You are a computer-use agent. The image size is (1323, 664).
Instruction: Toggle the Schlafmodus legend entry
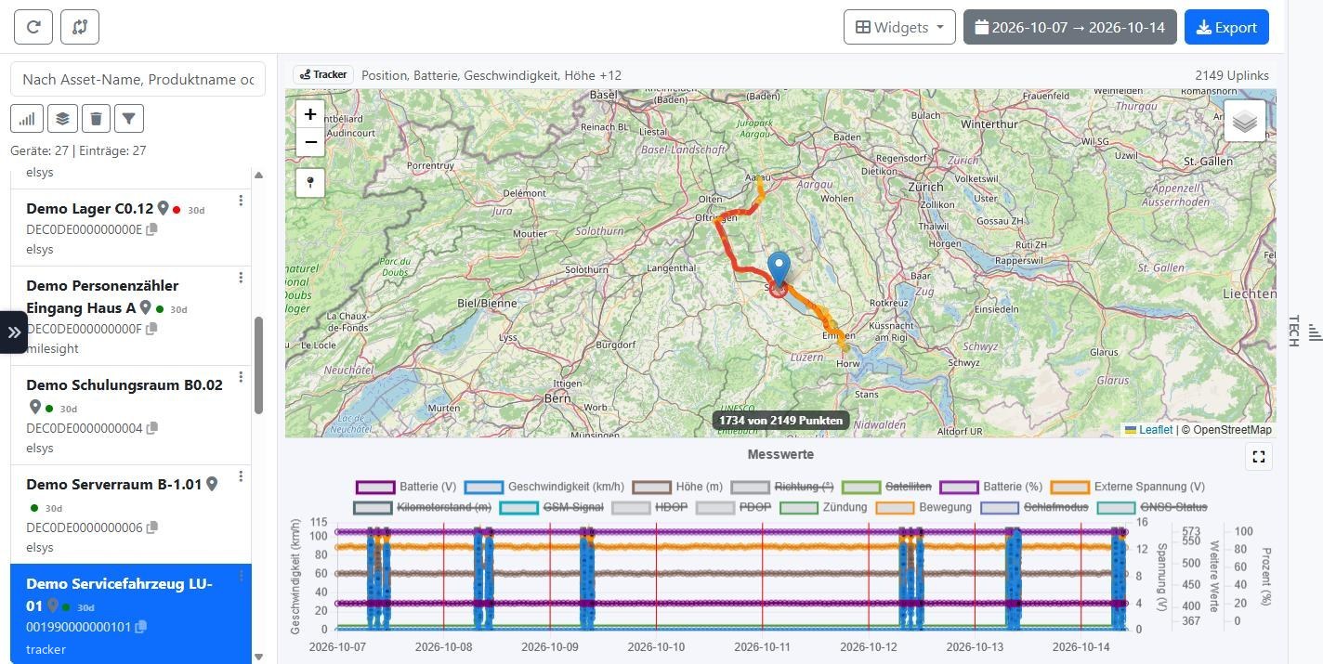[x=1034, y=507]
